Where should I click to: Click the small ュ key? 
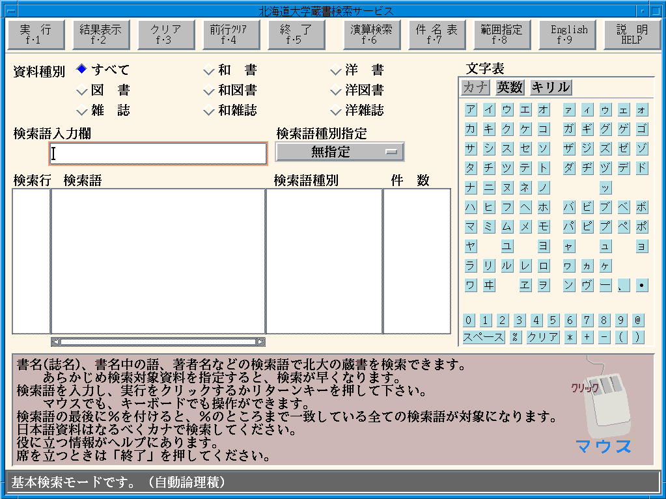tap(605, 246)
